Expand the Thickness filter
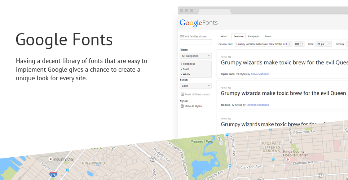 pos(188,64)
